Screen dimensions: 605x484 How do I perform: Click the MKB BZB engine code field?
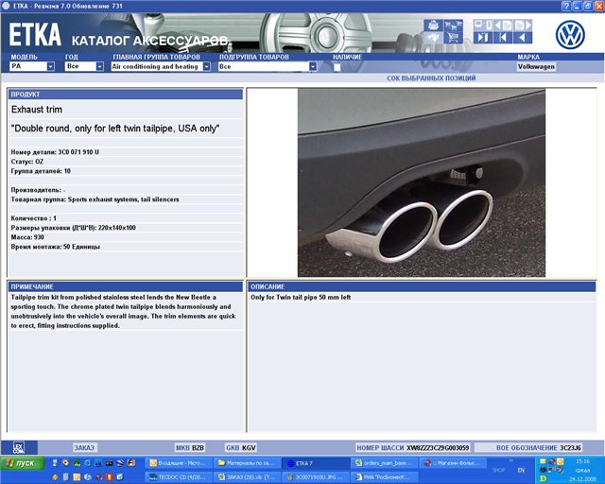point(190,448)
